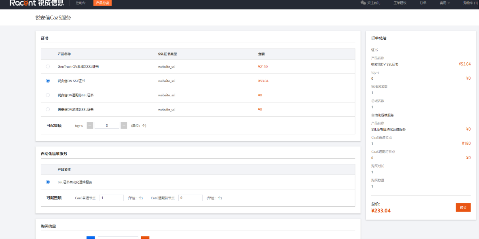Click the SSL证书自动化运维服务 label in the service table
The image size is (479, 239).
point(75,182)
